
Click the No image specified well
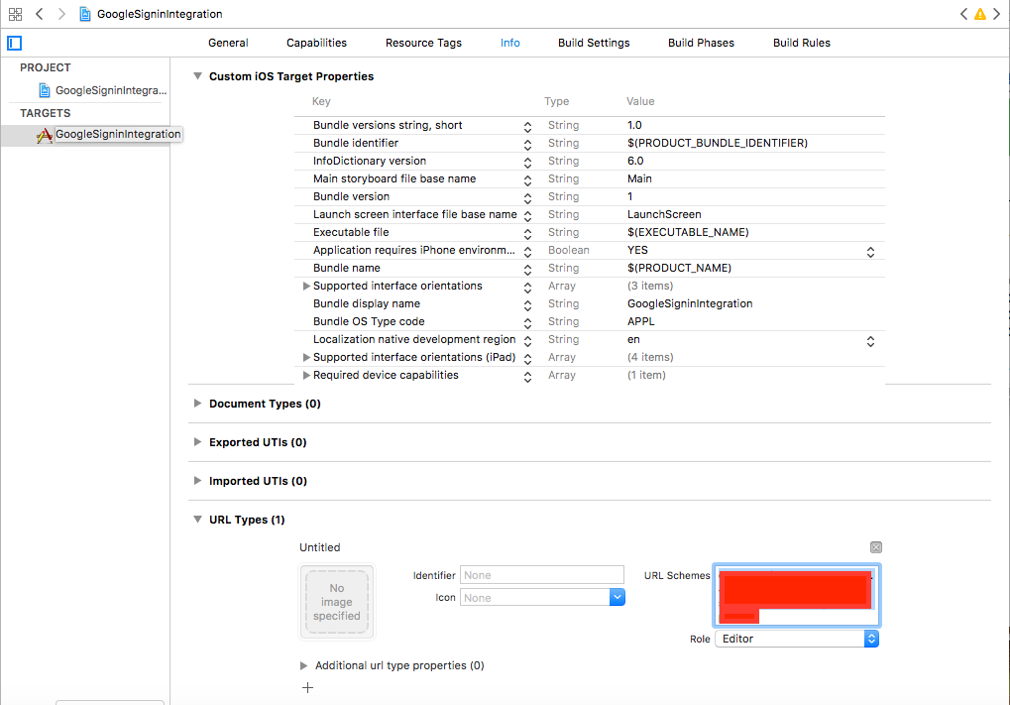pyautogui.click(x=337, y=602)
